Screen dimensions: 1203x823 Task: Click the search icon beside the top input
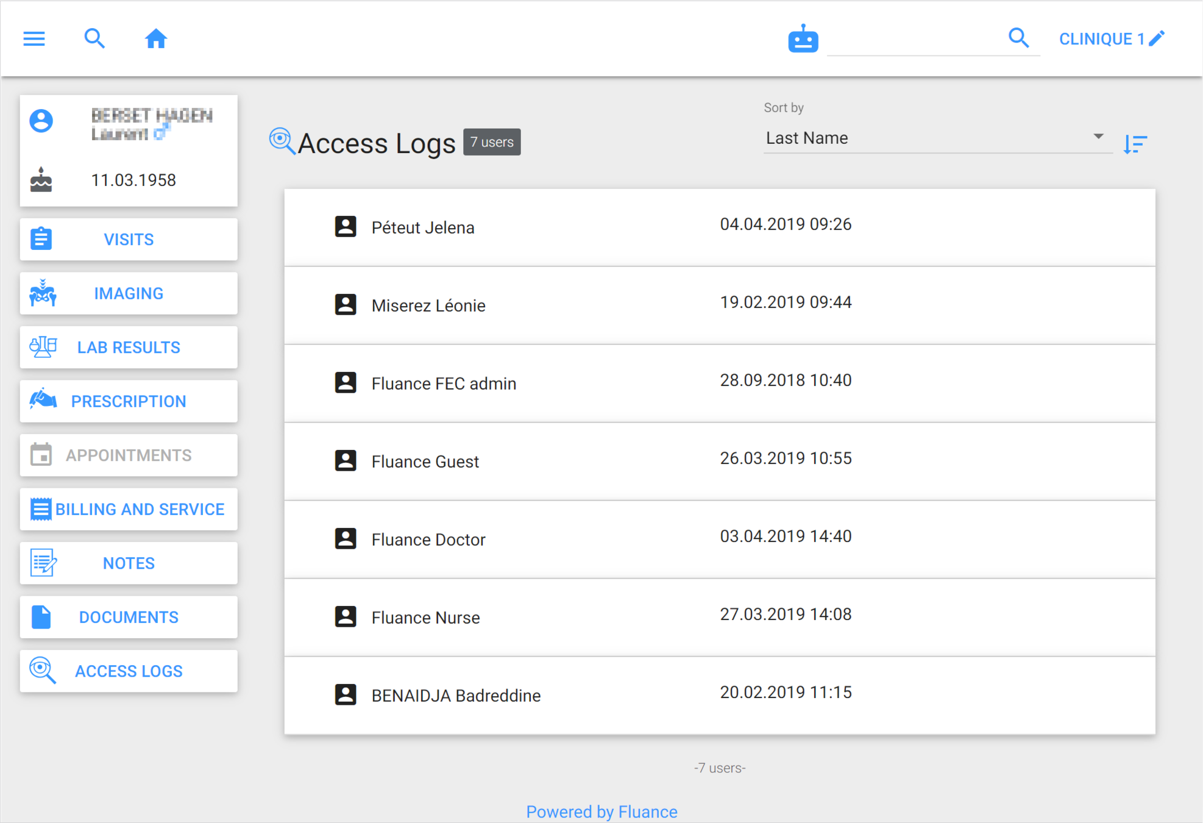(x=1018, y=38)
